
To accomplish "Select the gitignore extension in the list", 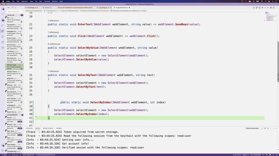I will pos(14,80).
